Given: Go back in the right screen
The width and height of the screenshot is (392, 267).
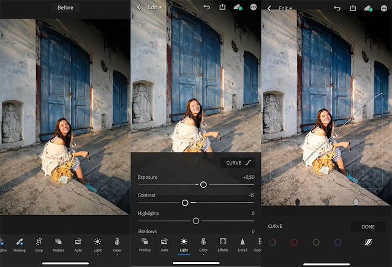Looking at the screenshot, I should [x=269, y=9].
